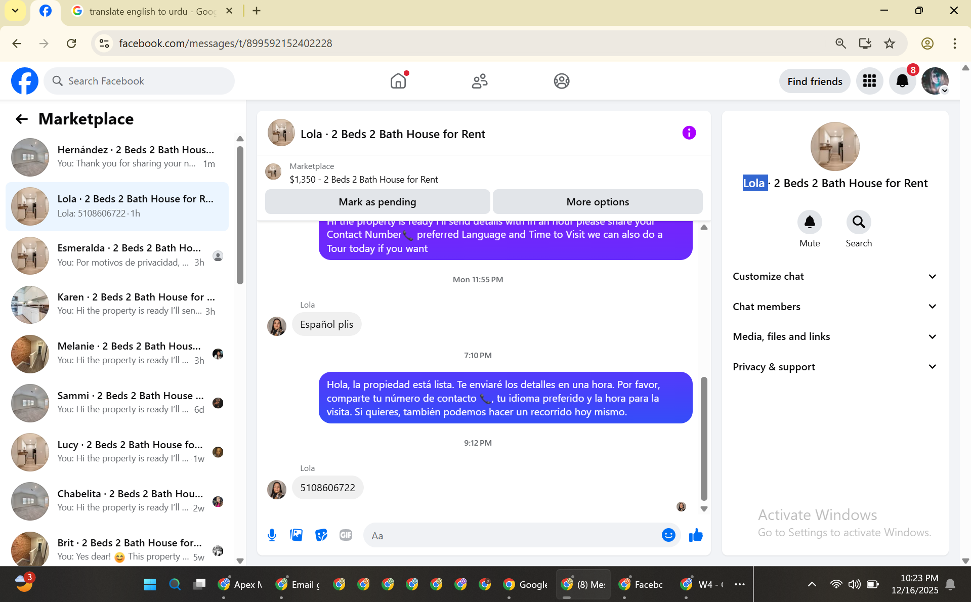Expand Privacy & support section
The height and width of the screenshot is (602, 971).
[835, 367]
